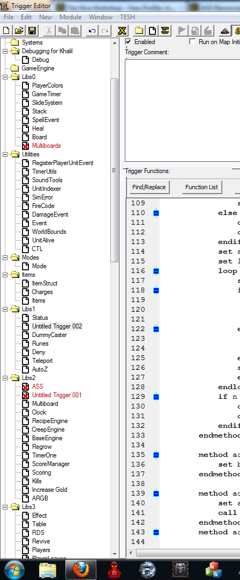Image resolution: width=240 pixels, height=580 pixels.
Task: Click the Cut scissors toolbar icon
Action: [x=49, y=30]
